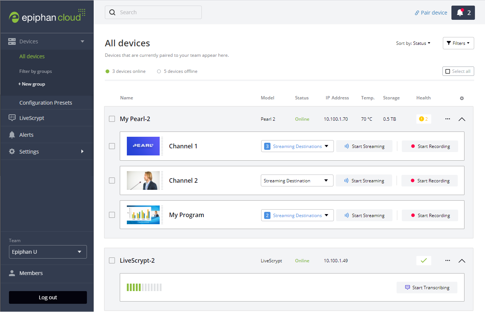The height and width of the screenshot is (312, 485).
Task: Go to LiveScrypt section
Action: tap(32, 118)
